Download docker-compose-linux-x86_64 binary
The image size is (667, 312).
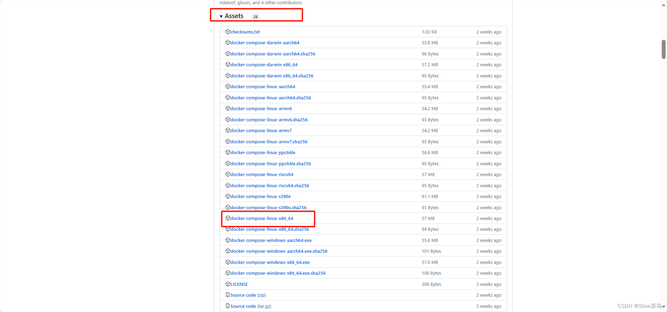262,218
